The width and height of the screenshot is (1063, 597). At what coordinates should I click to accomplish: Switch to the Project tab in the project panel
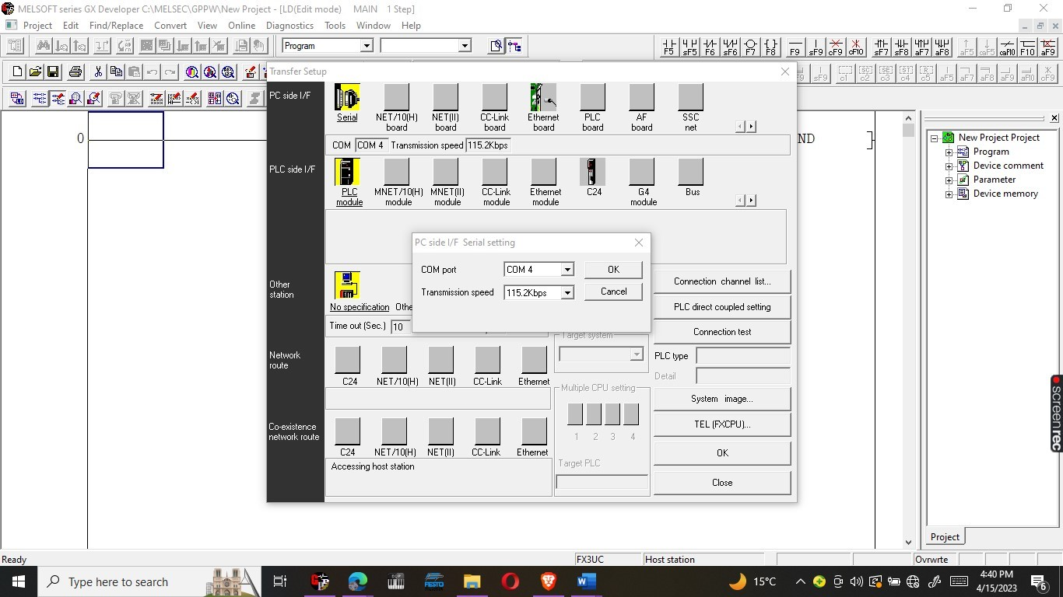pos(945,537)
